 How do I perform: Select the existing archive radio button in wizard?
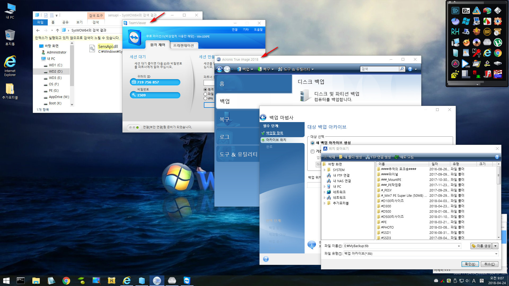(x=313, y=151)
